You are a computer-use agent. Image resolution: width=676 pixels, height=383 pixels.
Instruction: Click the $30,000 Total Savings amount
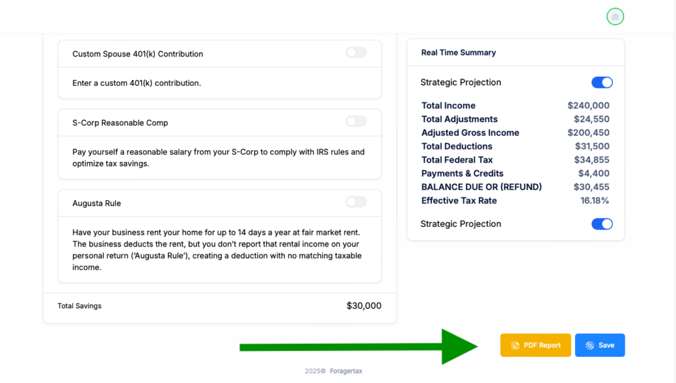(364, 306)
